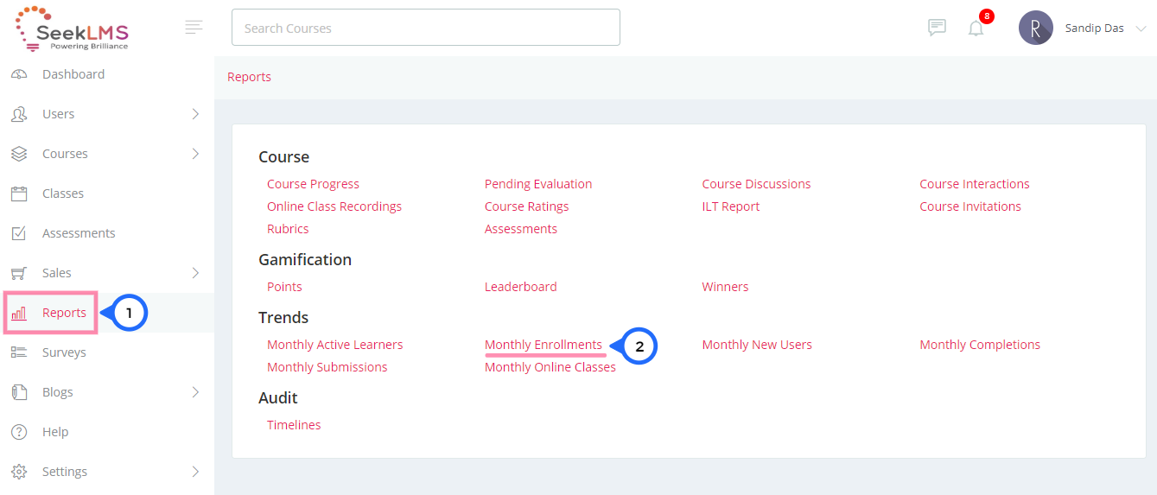Open the Leaderboard report link
The height and width of the screenshot is (495, 1157).
point(521,287)
